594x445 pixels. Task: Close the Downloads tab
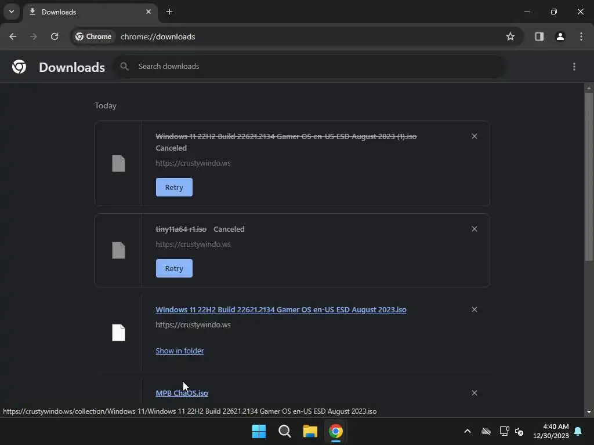(148, 12)
